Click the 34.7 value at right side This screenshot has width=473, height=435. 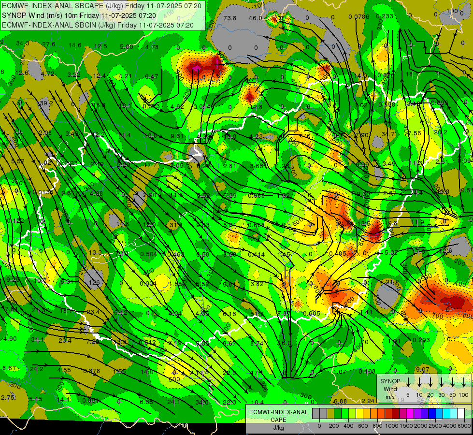coord(387,134)
